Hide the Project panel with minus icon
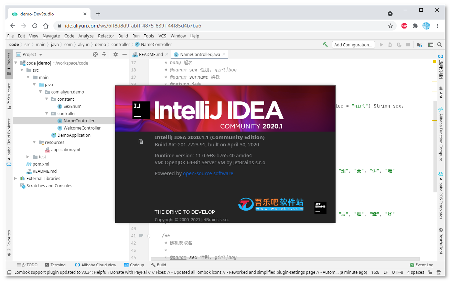Image resolution: width=450 pixels, height=281 pixels. tap(125, 54)
